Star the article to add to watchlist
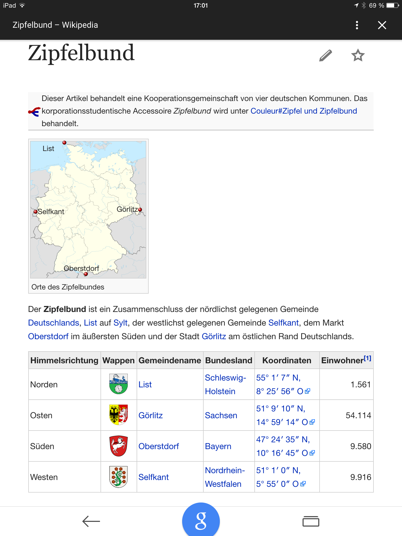402x536 pixels. tap(358, 55)
